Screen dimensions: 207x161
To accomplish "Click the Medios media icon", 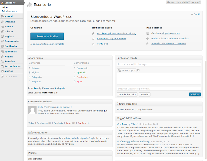I will tap(2, 27).
